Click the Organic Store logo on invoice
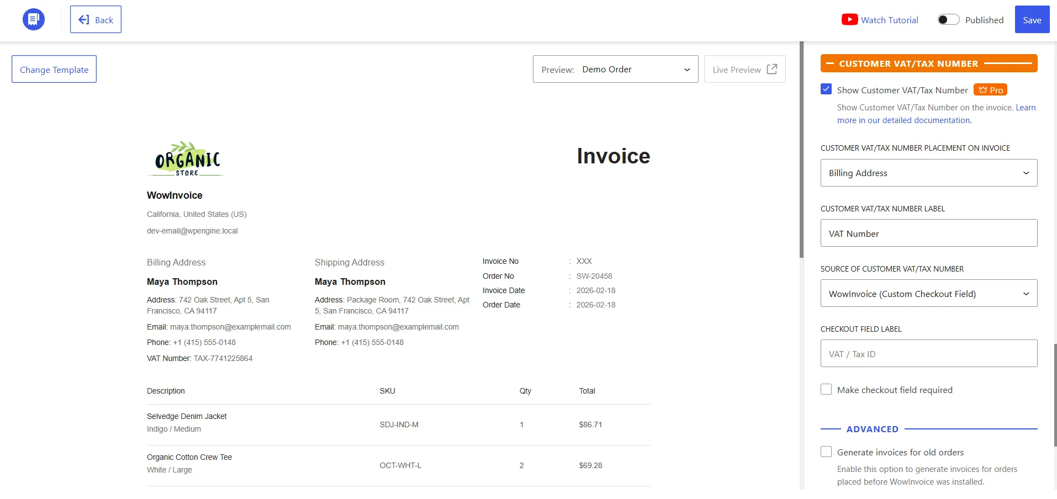 [187, 159]
